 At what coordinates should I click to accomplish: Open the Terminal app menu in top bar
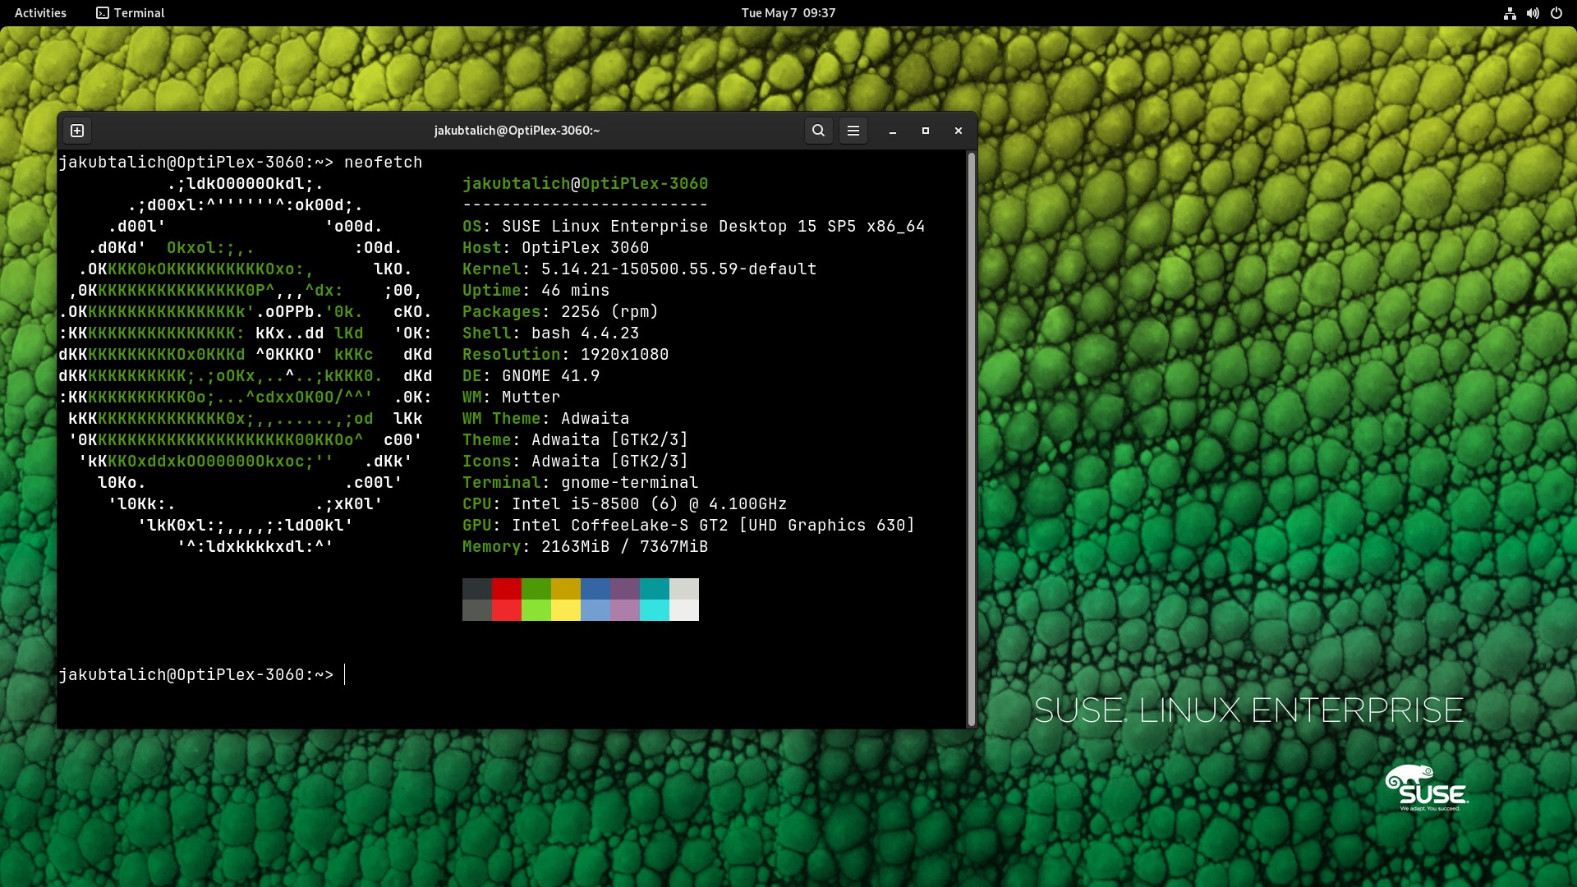coord(131,13)
